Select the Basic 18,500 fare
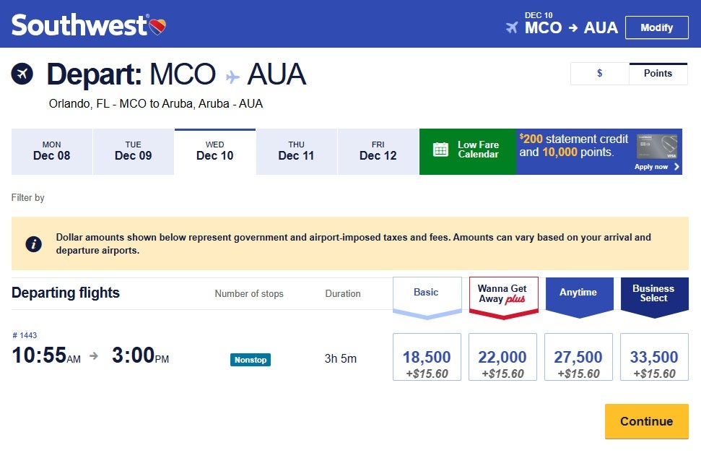 tap(427, 356)
